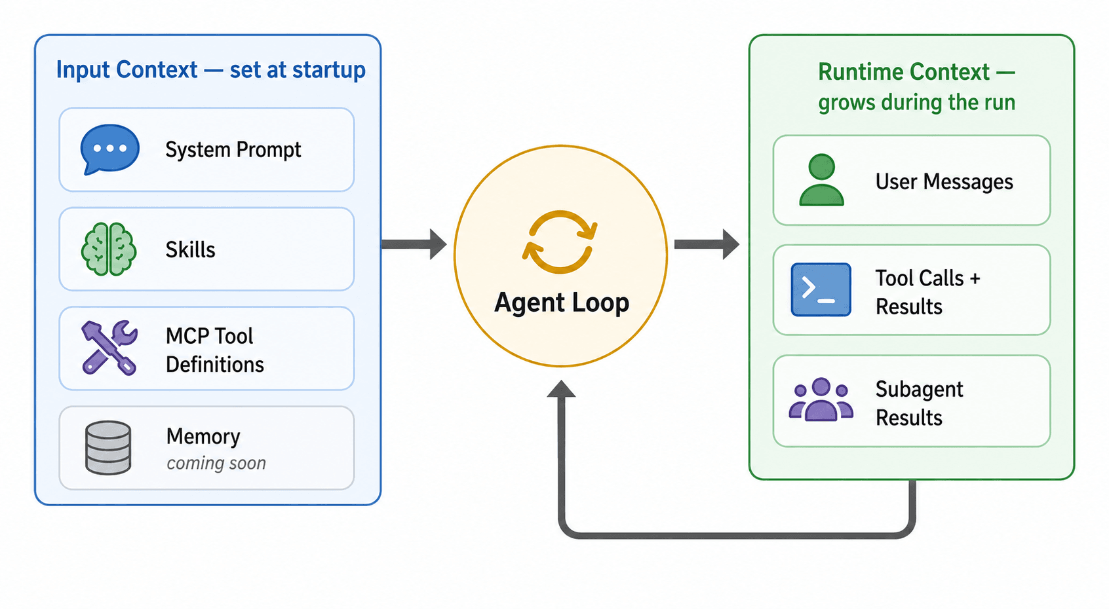Click the purple group of people icon
1109x609 pixels.
click(821, 399)
